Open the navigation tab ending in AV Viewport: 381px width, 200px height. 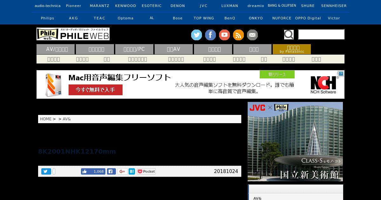click(x=174, y=49)
